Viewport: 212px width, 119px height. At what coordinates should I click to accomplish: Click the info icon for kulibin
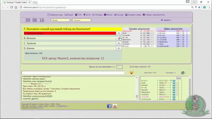(174, 95)
